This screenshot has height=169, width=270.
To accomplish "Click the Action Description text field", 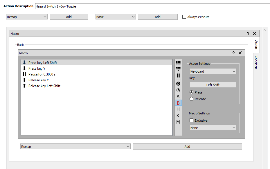I will 152,6.
